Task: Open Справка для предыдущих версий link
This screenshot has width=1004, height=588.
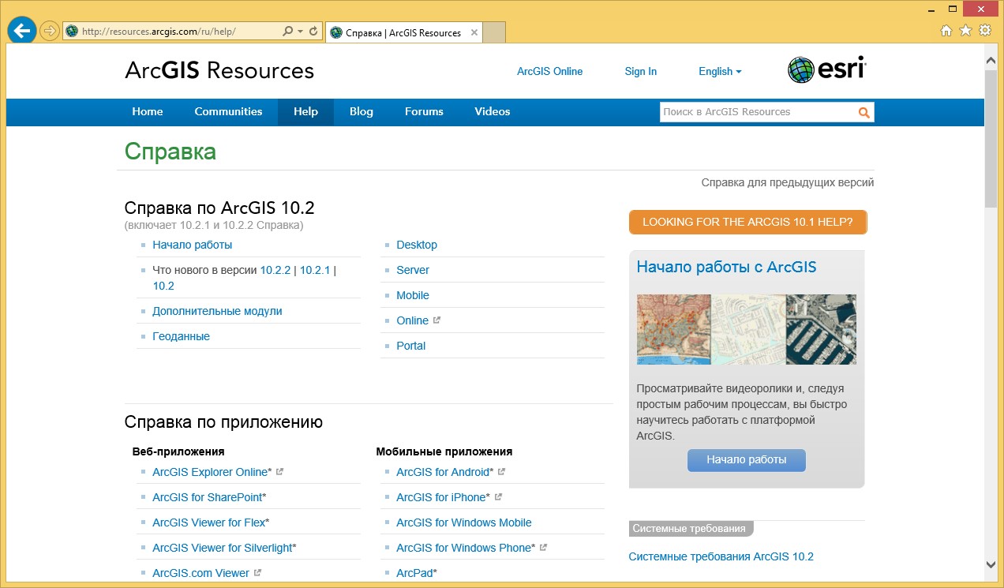Action: click(x=787, y=182)
